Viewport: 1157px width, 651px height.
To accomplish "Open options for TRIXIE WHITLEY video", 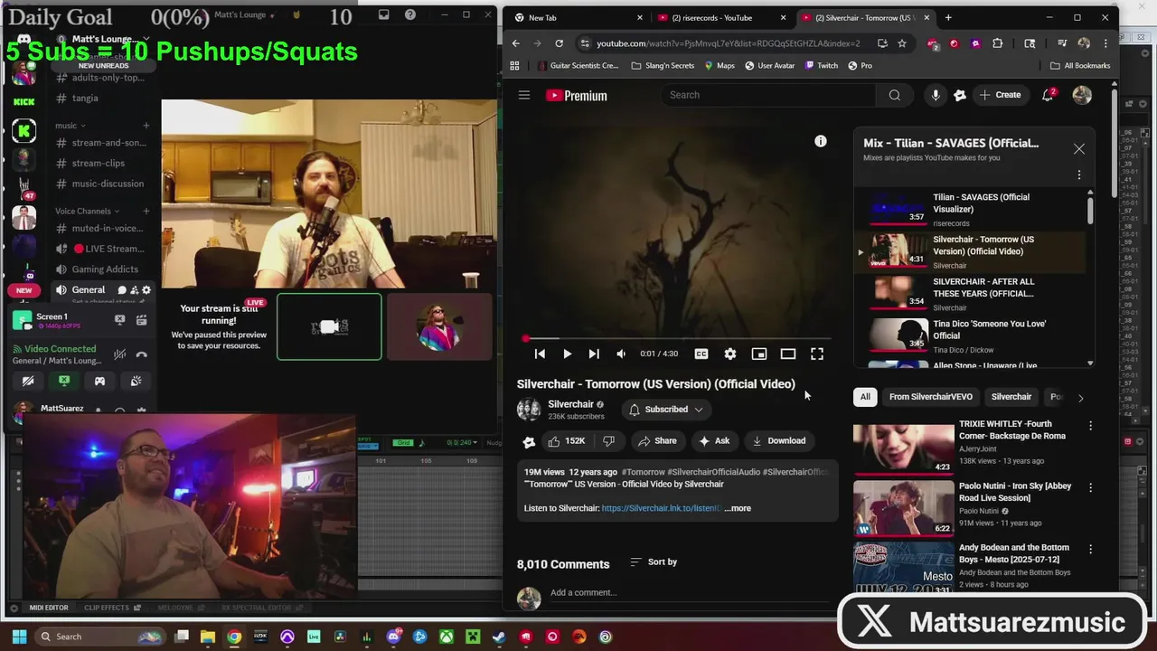I will pos(1090,426).
